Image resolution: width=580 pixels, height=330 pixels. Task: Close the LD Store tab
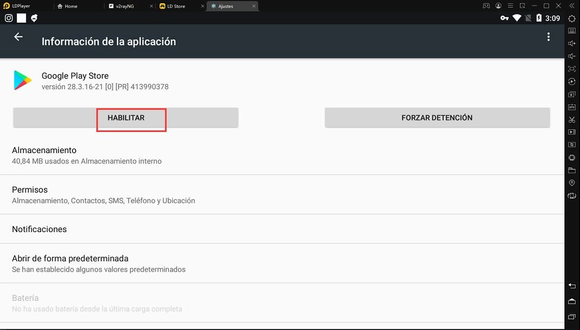(x=203, y=6)
